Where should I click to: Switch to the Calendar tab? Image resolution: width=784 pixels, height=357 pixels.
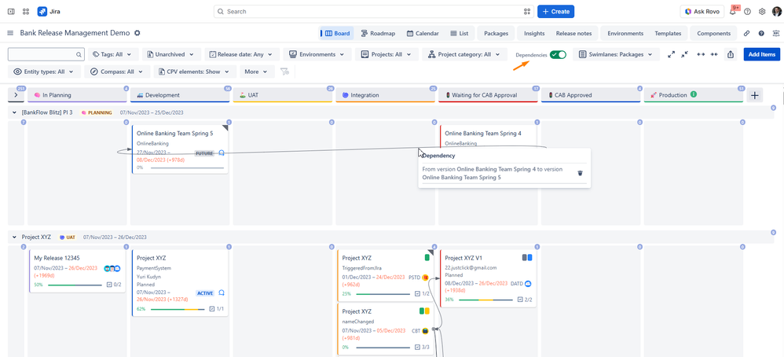point(423,34)
